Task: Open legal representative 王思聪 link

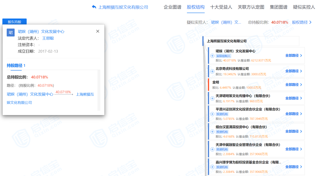Action: click(x=48, y=38)
